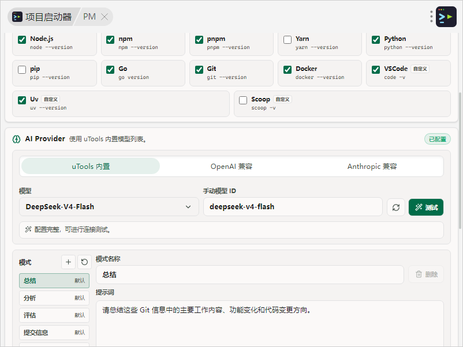
Task: Click the 手动模型 ID input field
Action: click(293, 207)
